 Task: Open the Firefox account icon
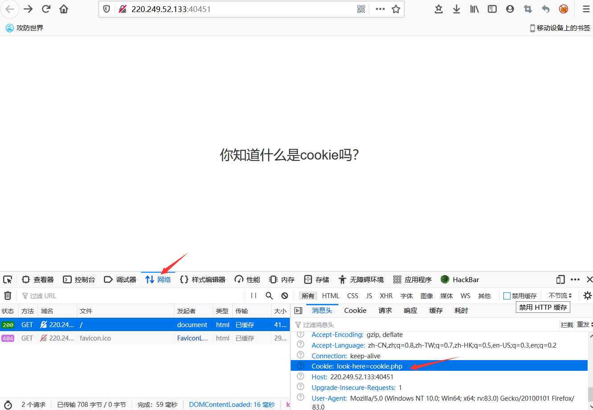pyautogui.click(x=510, y=9)
